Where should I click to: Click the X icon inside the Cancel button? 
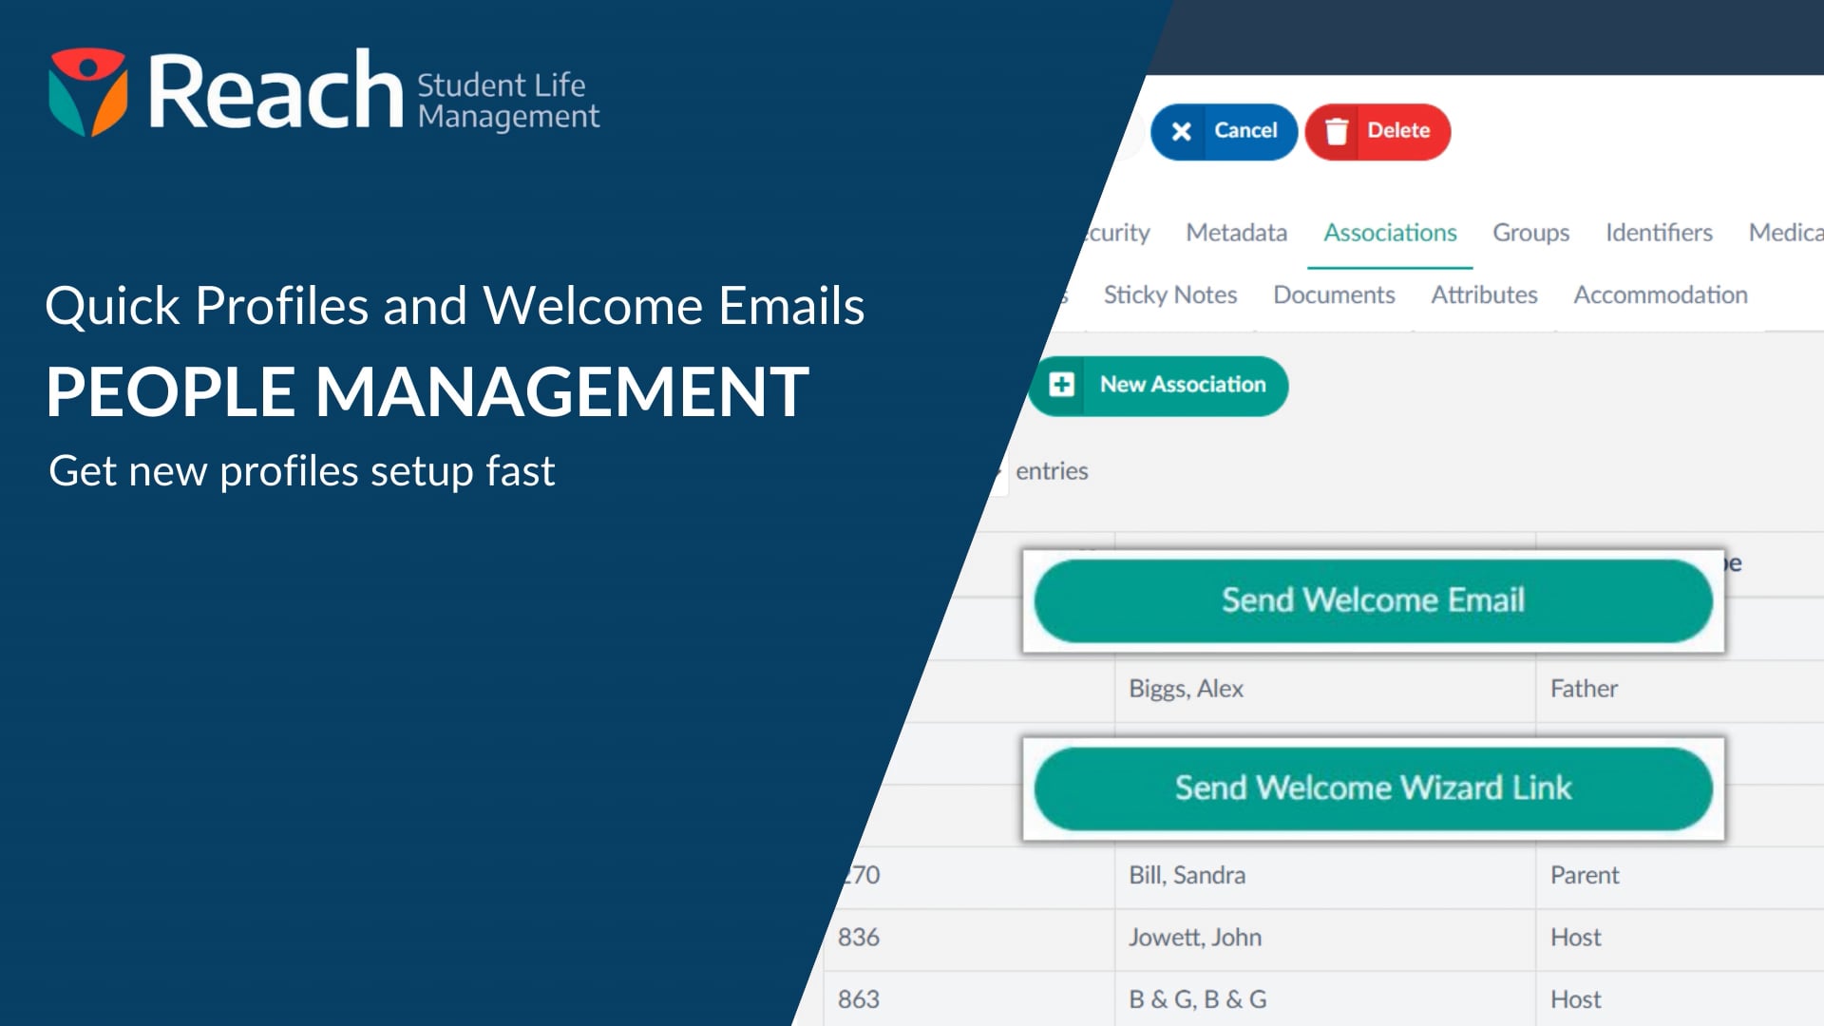click(1182, 132)
